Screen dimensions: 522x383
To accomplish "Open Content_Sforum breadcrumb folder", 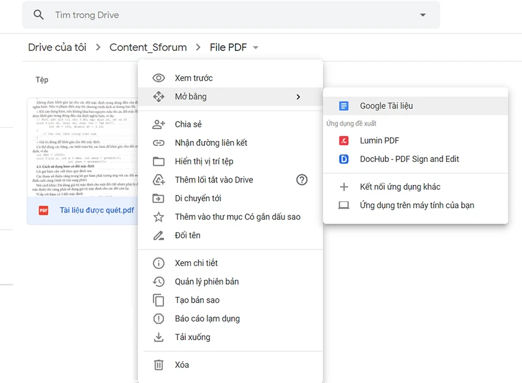I will point(148,47).
